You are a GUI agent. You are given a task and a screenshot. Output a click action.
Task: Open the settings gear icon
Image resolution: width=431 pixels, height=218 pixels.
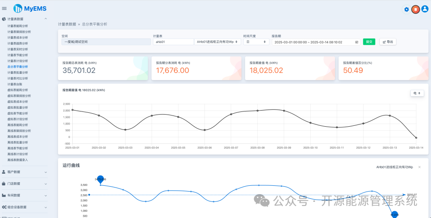click(407, 9)
